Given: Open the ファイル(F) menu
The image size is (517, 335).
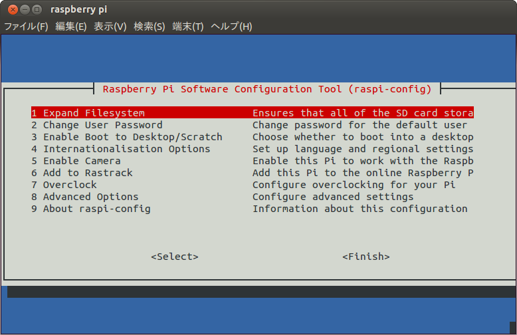Looking at the screenshot, I should (x=26, y=27).
